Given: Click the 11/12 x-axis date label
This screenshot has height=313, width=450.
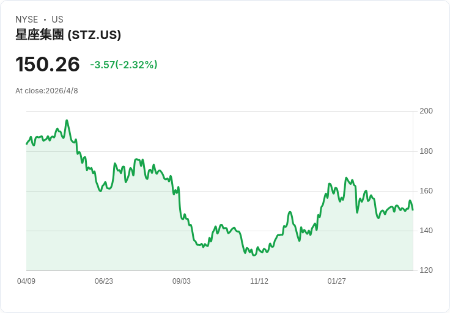Looking at the screenshot, I should (x=259, y=281).
